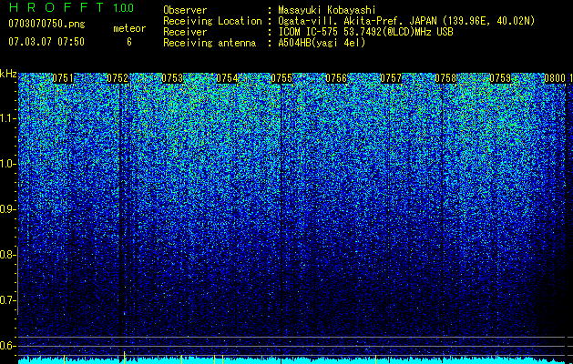This screenshot has height=364, width=573.
Task: Click the 1.0 kHz axis label
Action: pos(7,164)
